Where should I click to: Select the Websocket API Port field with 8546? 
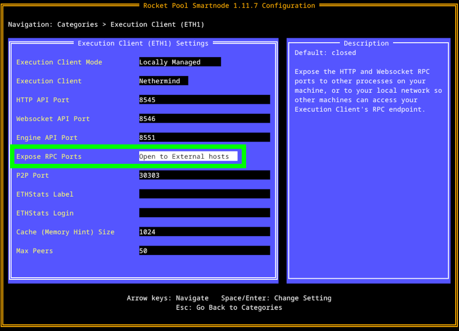coord(204,119)
